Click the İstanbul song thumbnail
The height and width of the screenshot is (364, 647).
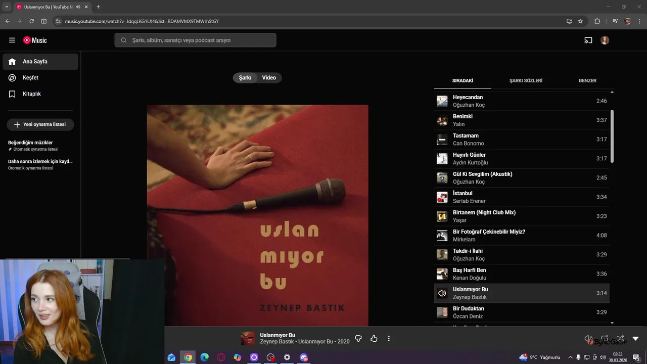[x=442, y=197]
